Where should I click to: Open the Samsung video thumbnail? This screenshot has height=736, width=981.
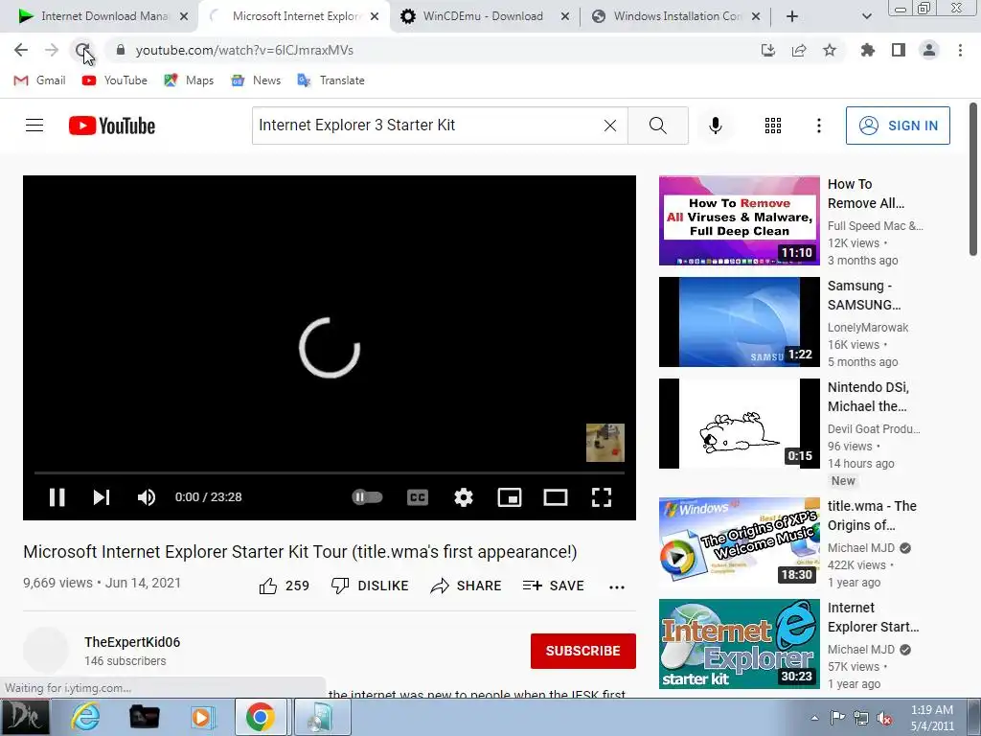tap(739, 322)
